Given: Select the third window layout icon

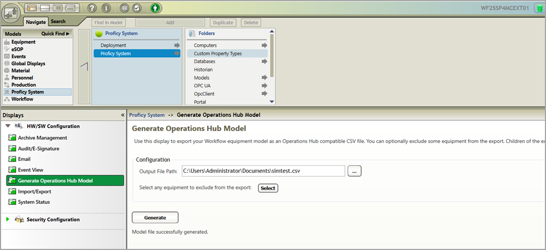Looking at the screenshot, I should click(58, 8).
